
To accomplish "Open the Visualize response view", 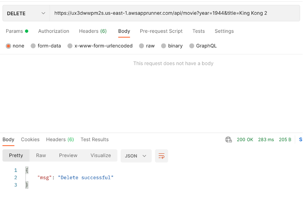I will [101, 156].
